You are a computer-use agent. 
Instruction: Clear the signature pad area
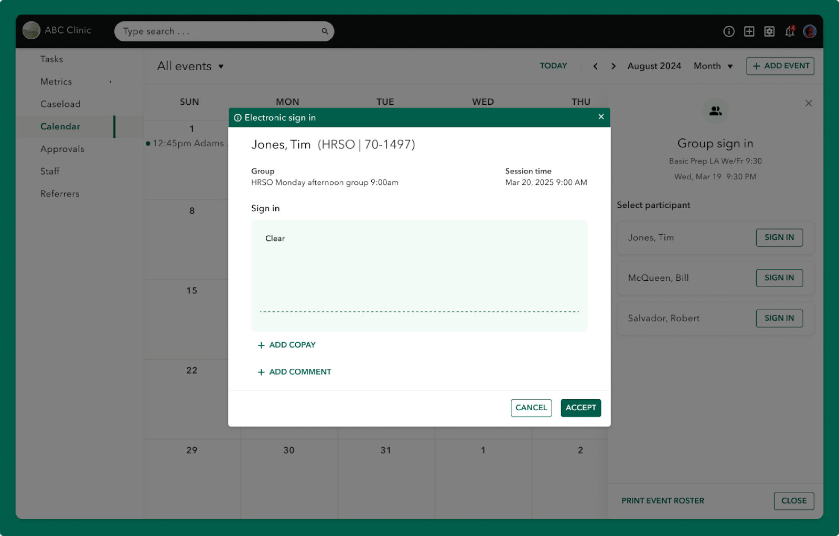coord(275,238)
